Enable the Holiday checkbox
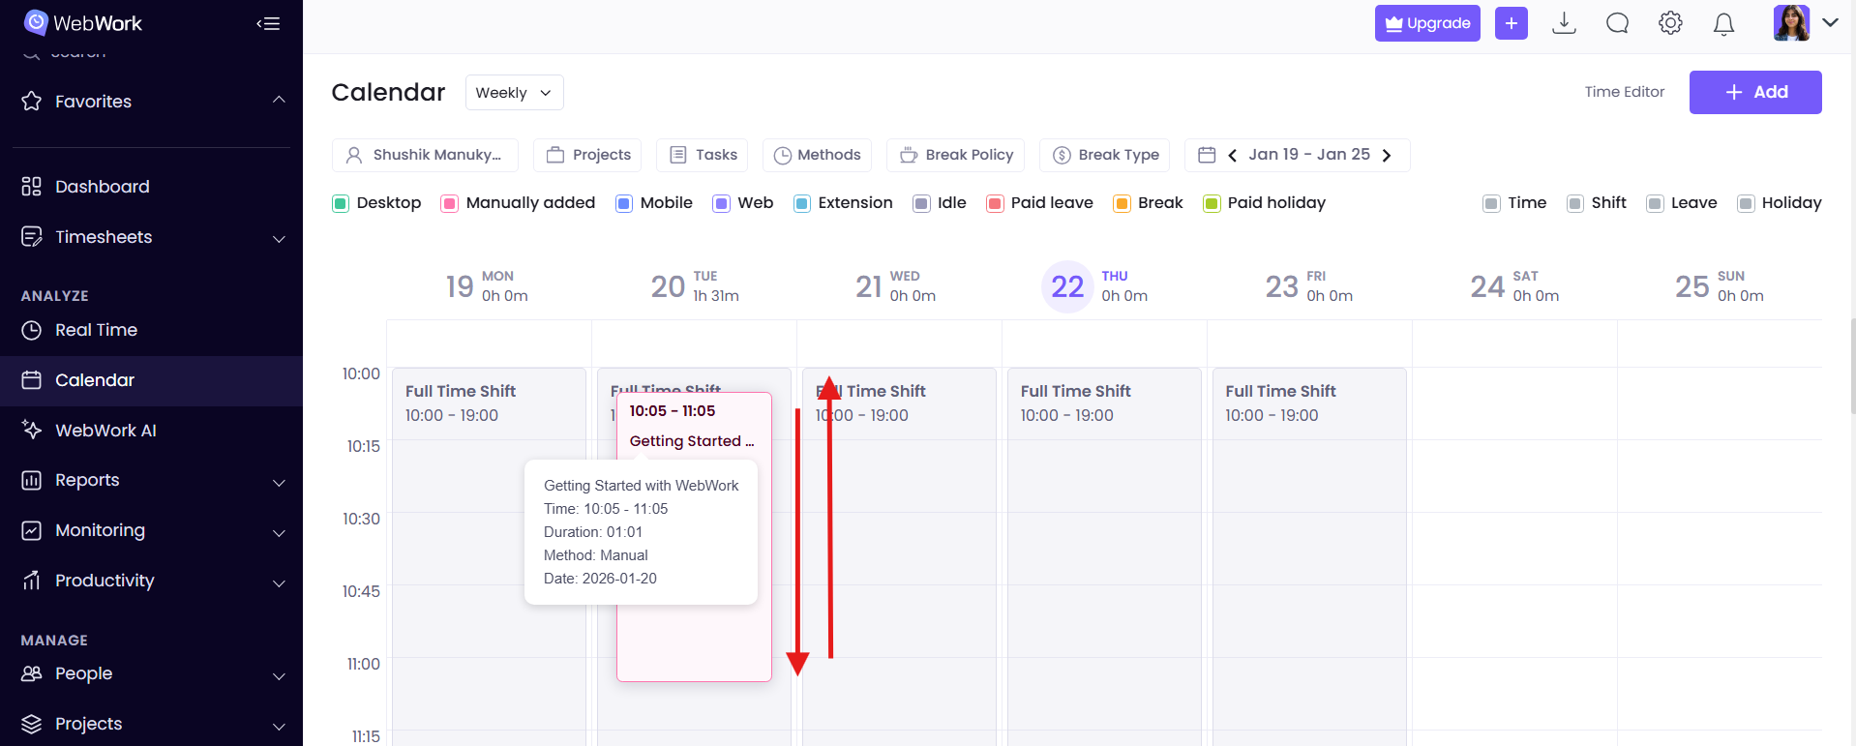Screen dimensions: 1856x746 (1746, 203)
